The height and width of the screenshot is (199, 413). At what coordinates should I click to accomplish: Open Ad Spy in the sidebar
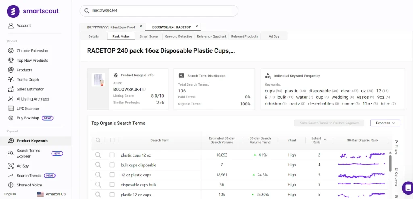coord(23,166)
